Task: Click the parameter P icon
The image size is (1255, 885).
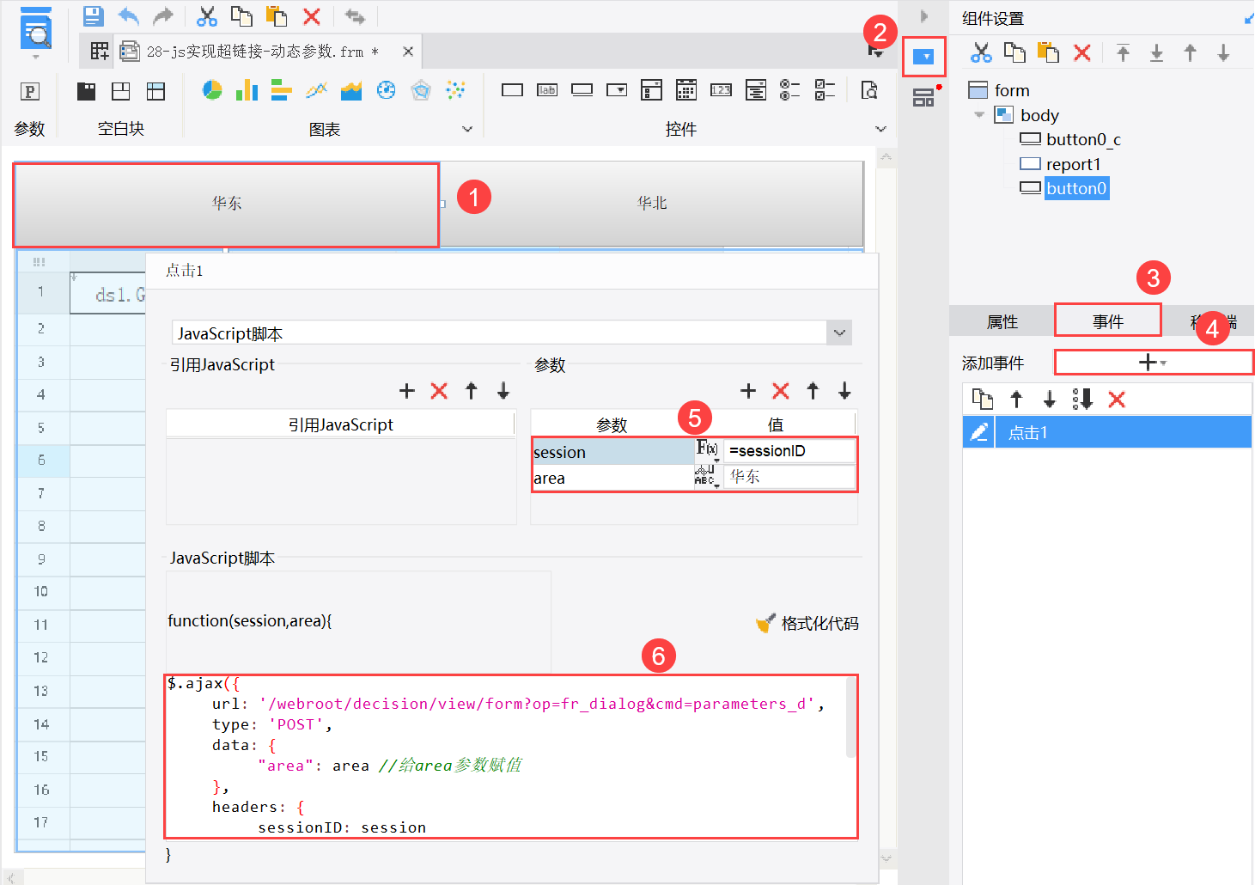Action: [29, 91]
